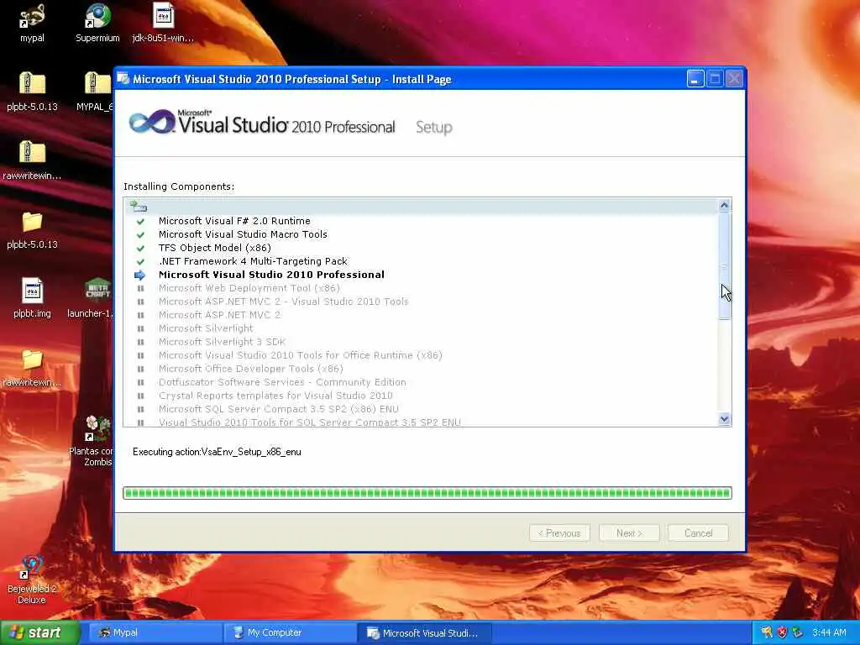Click pending icon beside Microsoft Office Developer Tools

click(x=140, y=370)
